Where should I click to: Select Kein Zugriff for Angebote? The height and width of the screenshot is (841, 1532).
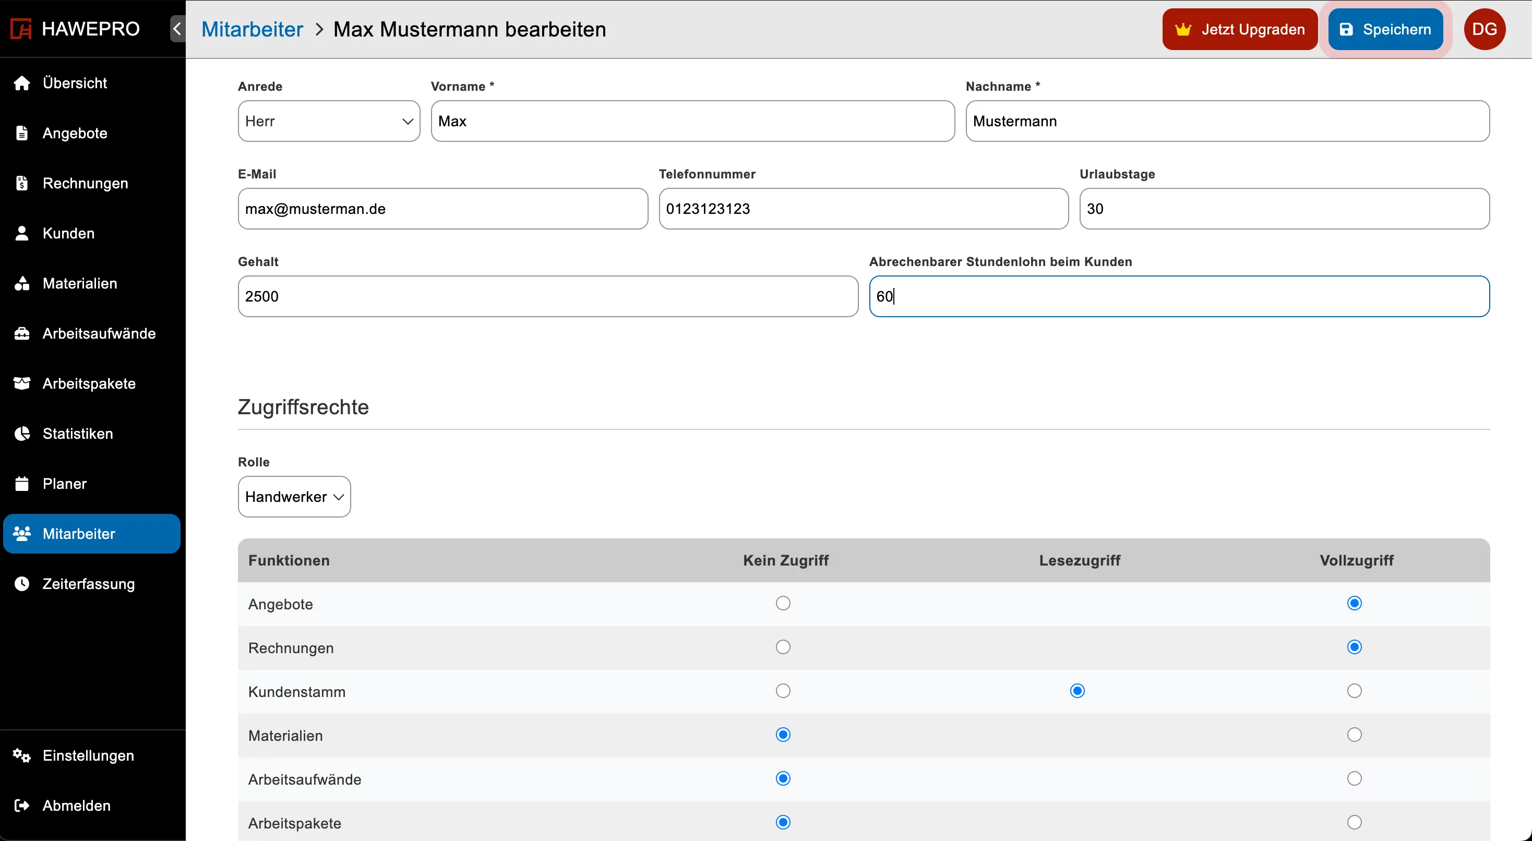pos(783,603)
